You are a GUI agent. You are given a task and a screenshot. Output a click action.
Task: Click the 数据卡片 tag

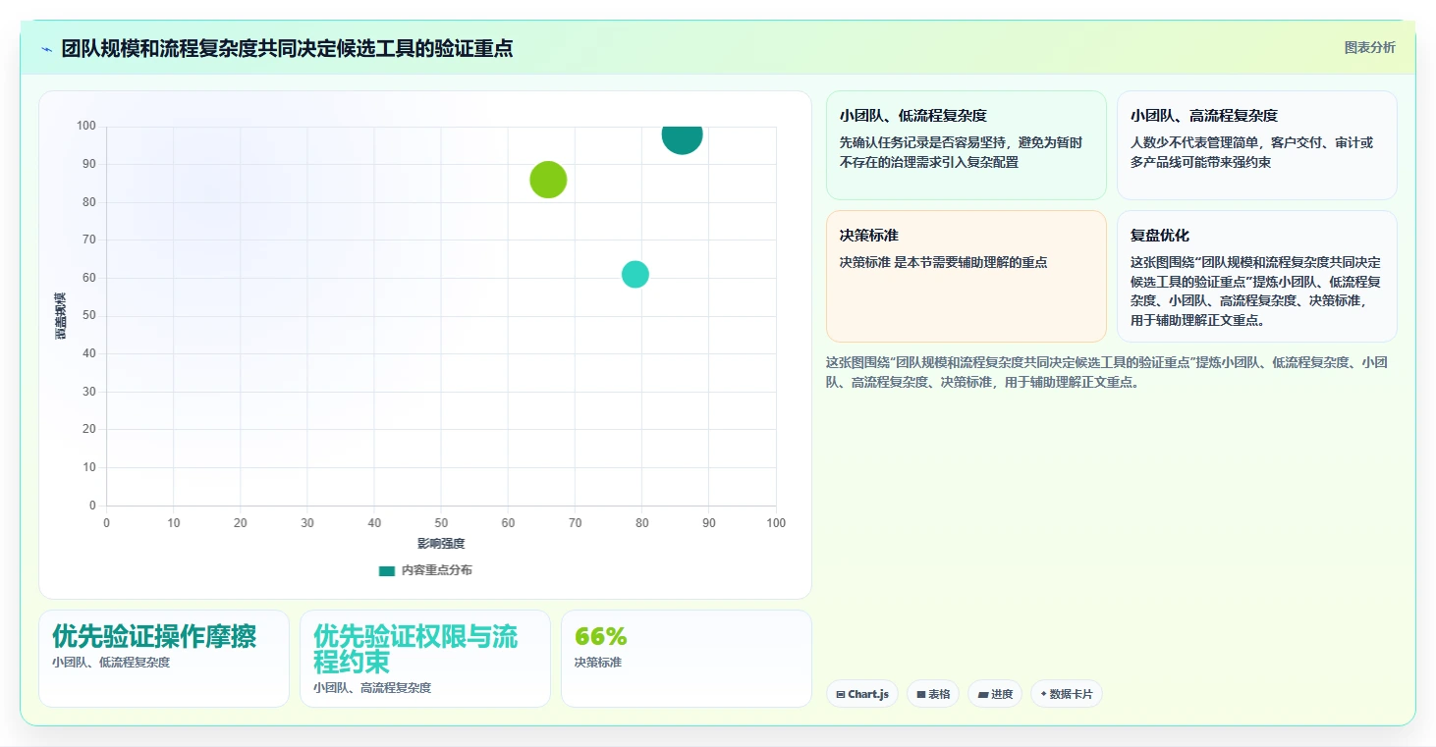(x=1067, y=694)
